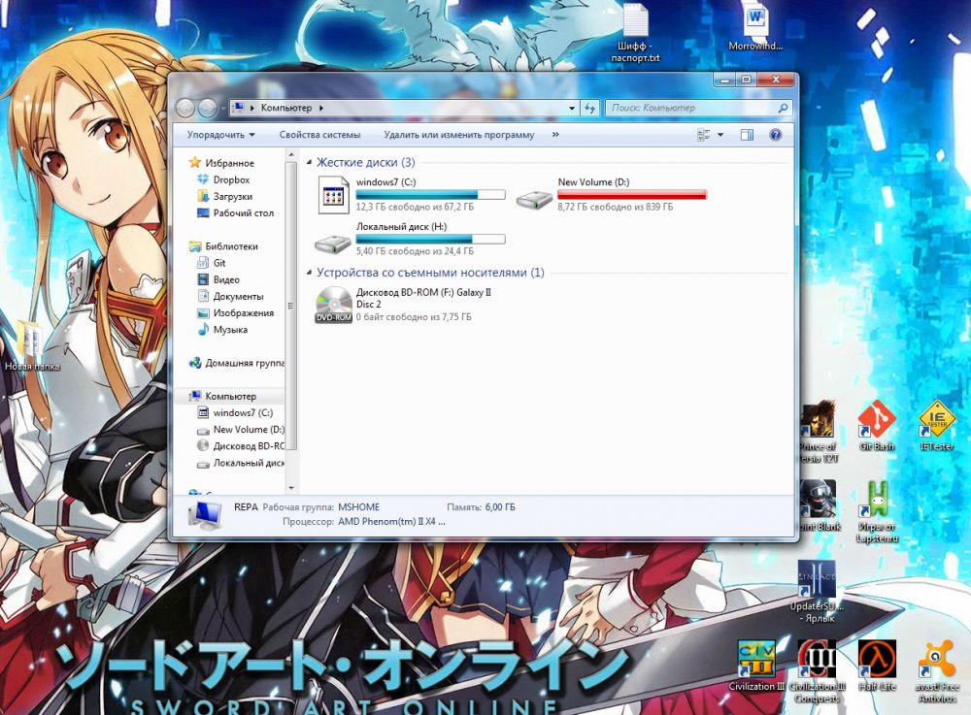Select windows7 (C:) in navigation tree
Viewport: 971px width, 715px height.
(x=243, y=412)
